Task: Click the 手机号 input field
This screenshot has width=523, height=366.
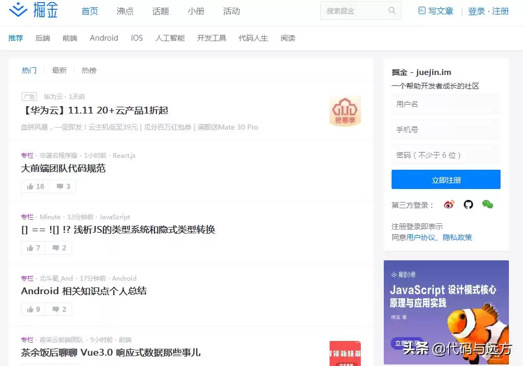Action: click(446, 129)
